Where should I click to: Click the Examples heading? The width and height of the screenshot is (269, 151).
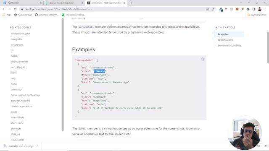click(x=84, y=49)
